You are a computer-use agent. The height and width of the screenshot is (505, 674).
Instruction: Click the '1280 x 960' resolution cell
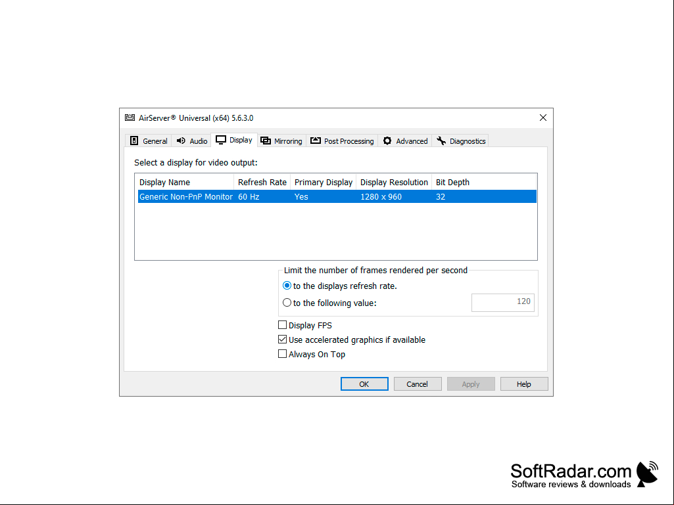381,197
